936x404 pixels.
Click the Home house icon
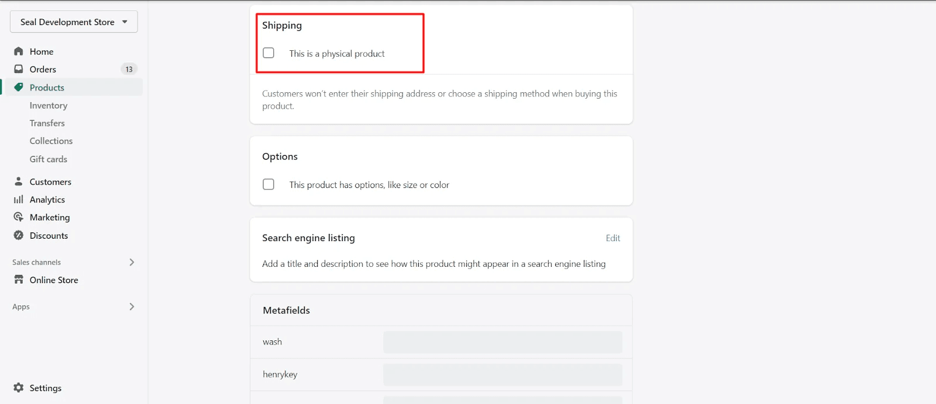pos(19,51)
